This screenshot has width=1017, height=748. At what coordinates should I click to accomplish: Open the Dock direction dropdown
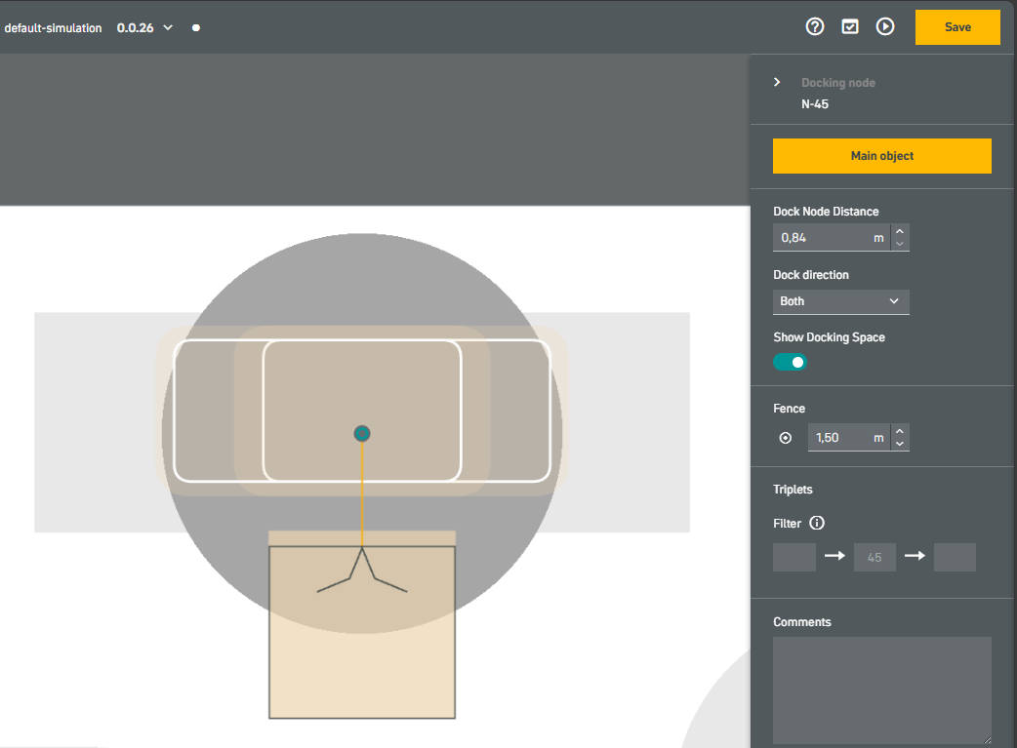[840, 301]
